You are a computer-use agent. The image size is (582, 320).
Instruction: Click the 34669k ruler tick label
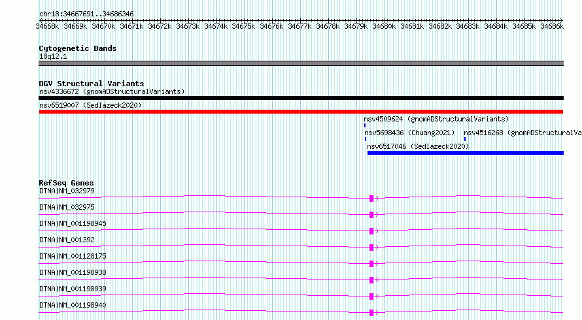pos(75,26)
